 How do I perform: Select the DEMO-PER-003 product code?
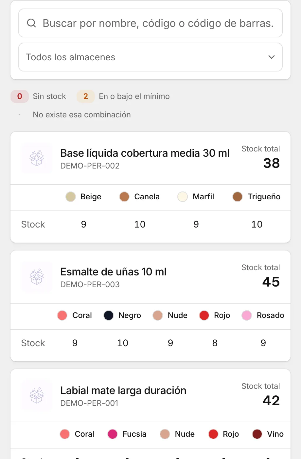[90, 285]
